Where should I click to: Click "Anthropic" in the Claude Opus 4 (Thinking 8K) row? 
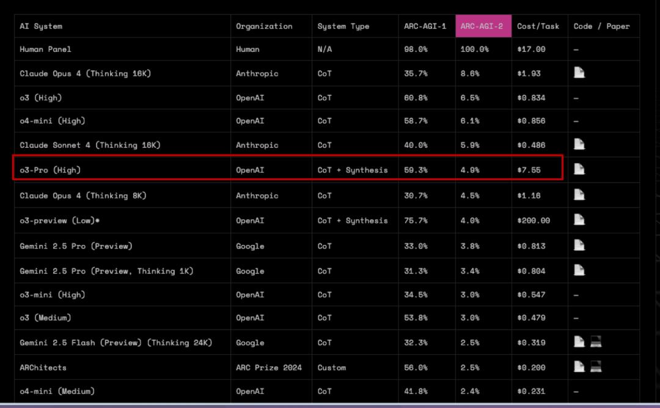pos(257,195)
